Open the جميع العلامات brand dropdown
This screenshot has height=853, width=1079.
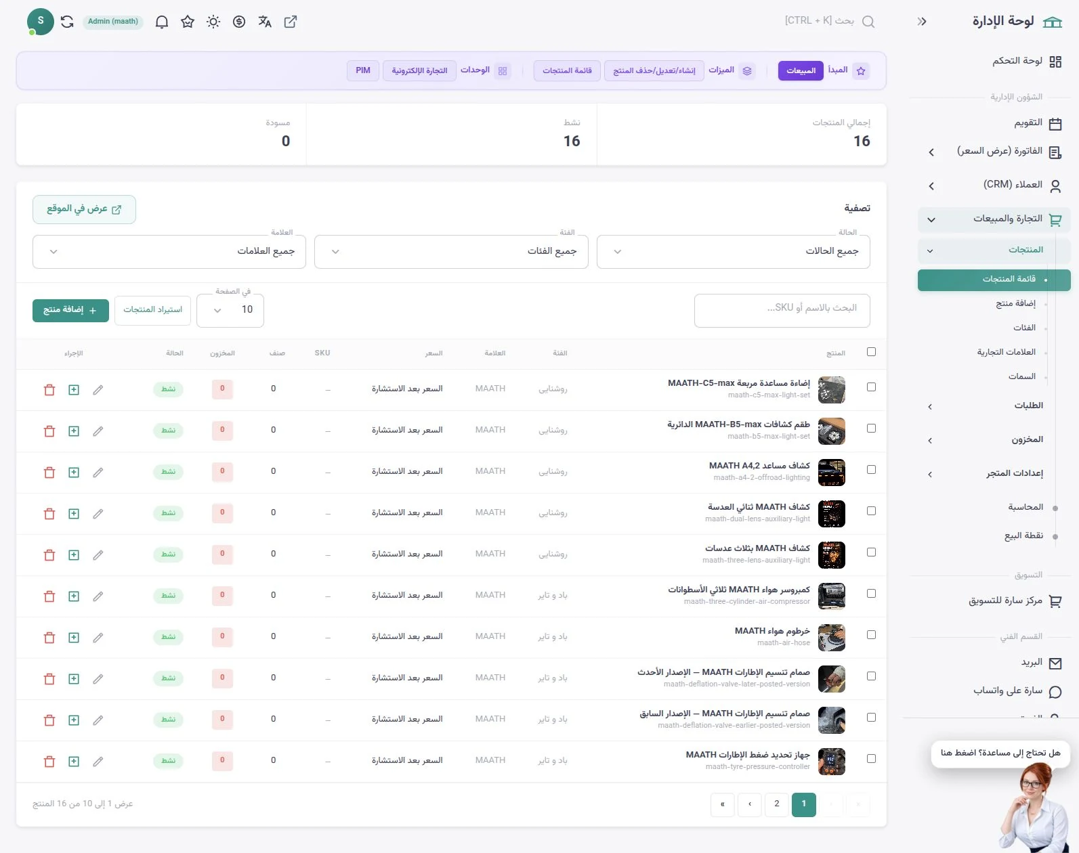point(169,252)
